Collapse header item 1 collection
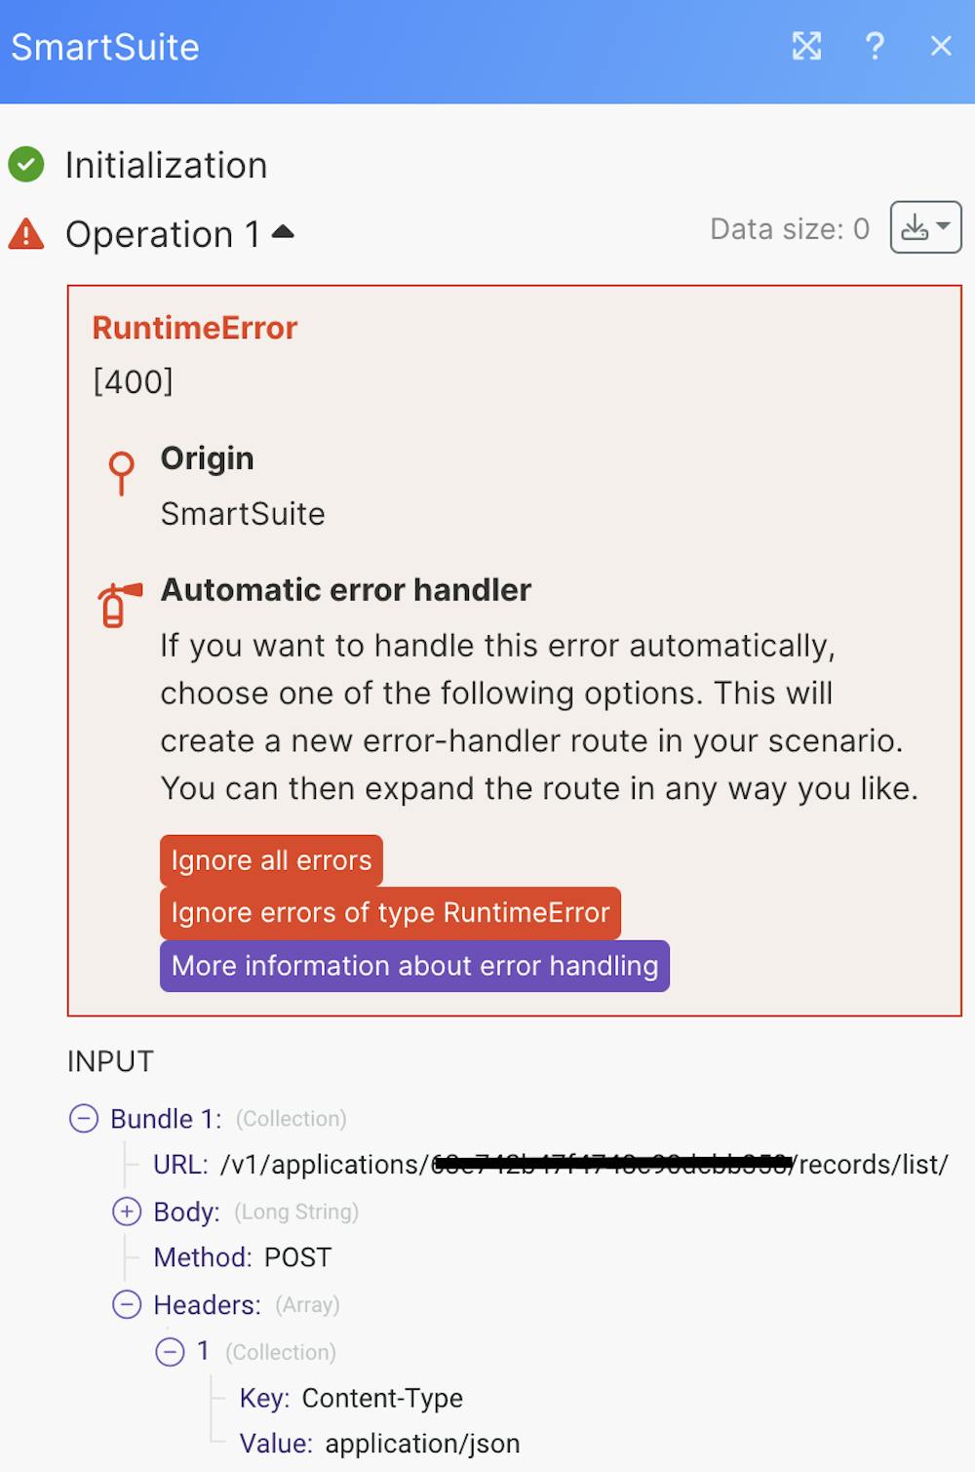 (170, 1351)
